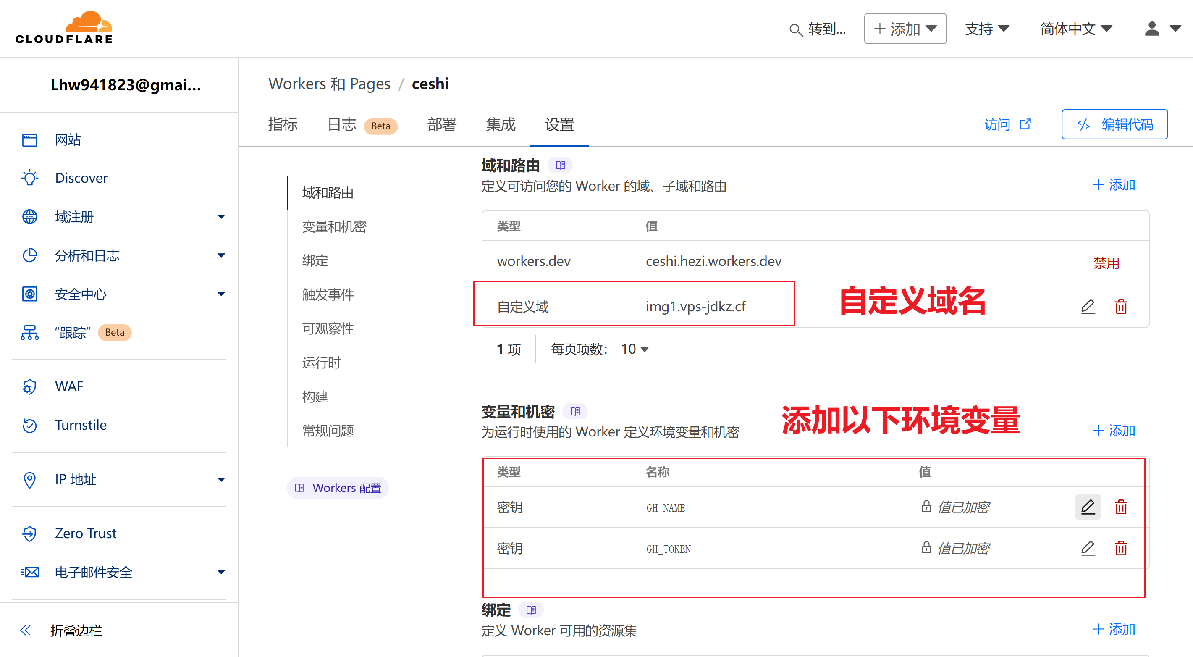
Task: Expand the account menu arrow
Action: [1175, 29]
